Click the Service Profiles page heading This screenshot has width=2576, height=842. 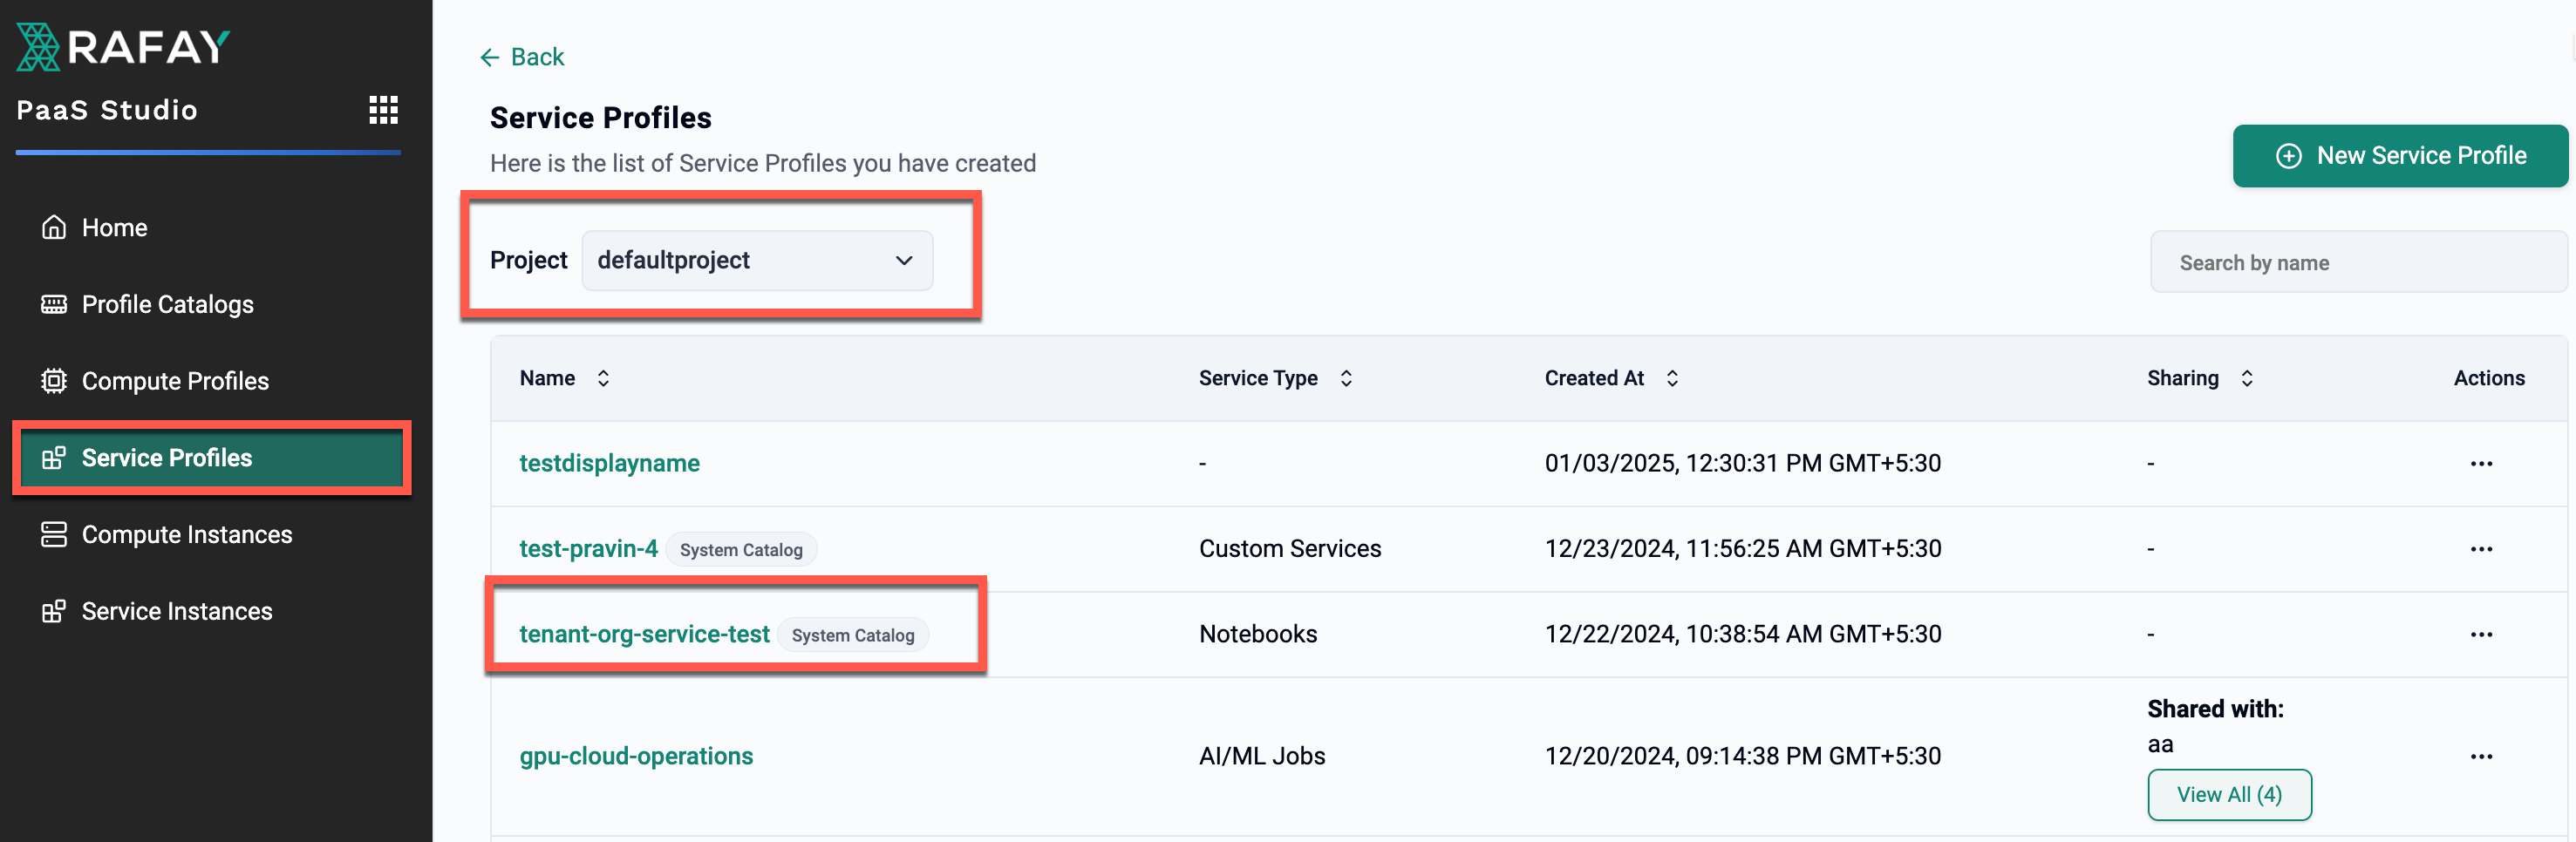coord(600,118)
